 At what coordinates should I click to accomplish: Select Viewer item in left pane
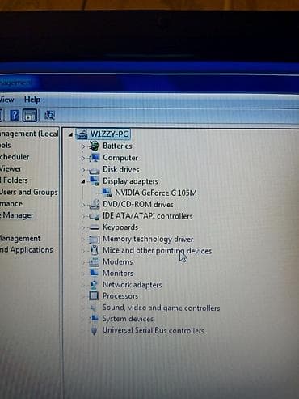pyautogui.click(x=11, y=169)
